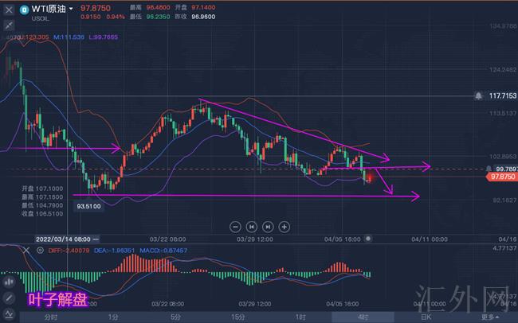
Task: Step chart forward with next button
Action: coord(268,227)
